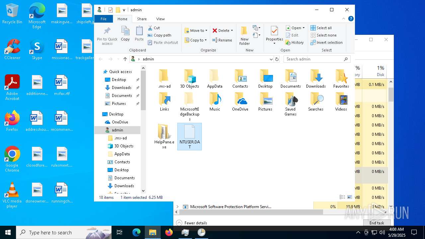Click History in Open group

point(295,42)
